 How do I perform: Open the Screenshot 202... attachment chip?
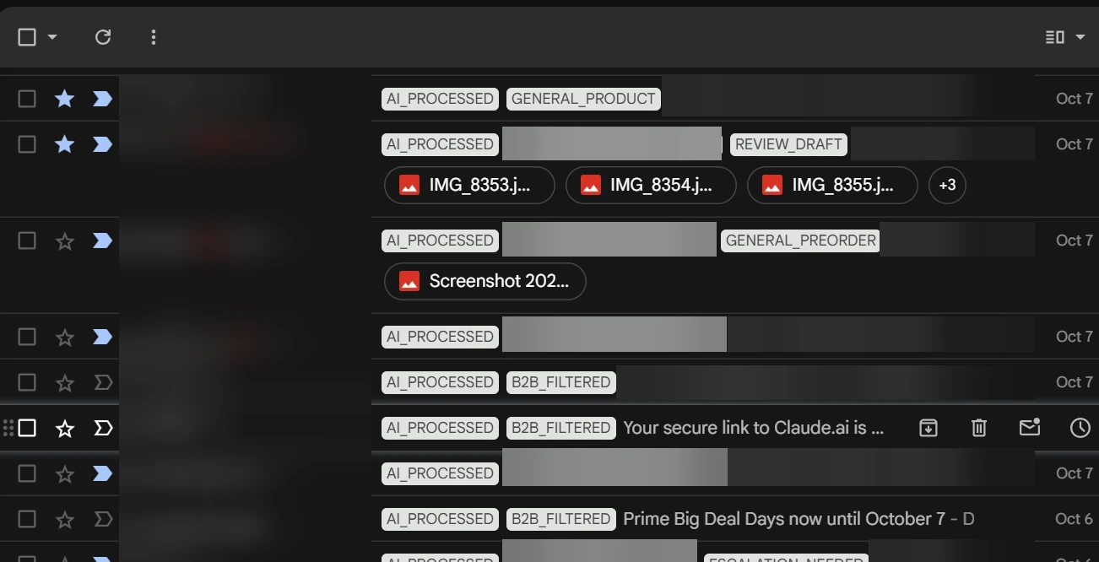click(x=485, y=281)
